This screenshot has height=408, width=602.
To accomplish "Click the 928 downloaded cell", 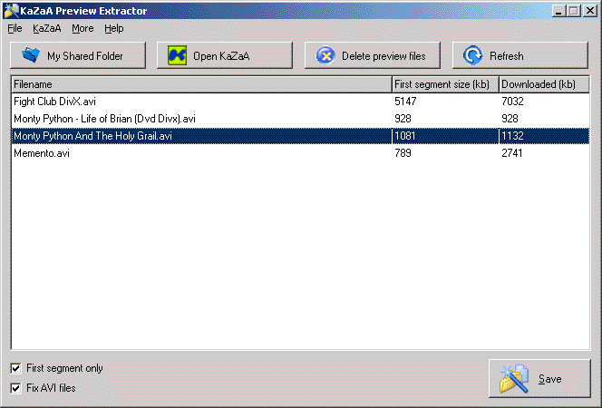I will pos(510,119).
